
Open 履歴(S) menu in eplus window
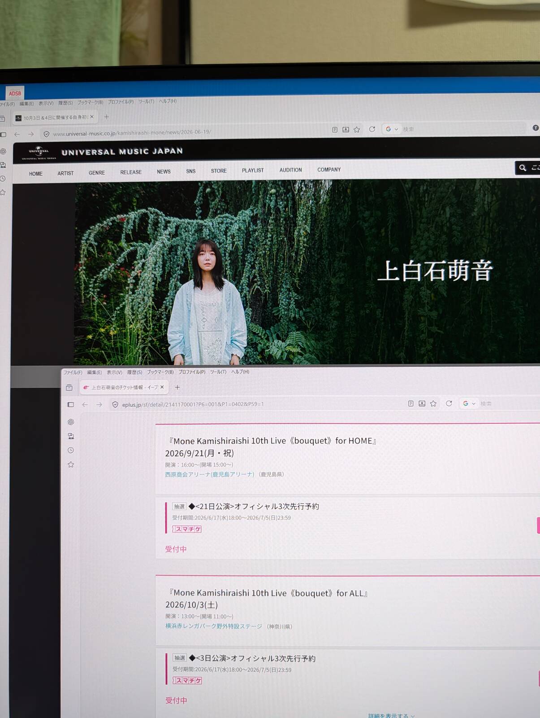pos(134,372)
